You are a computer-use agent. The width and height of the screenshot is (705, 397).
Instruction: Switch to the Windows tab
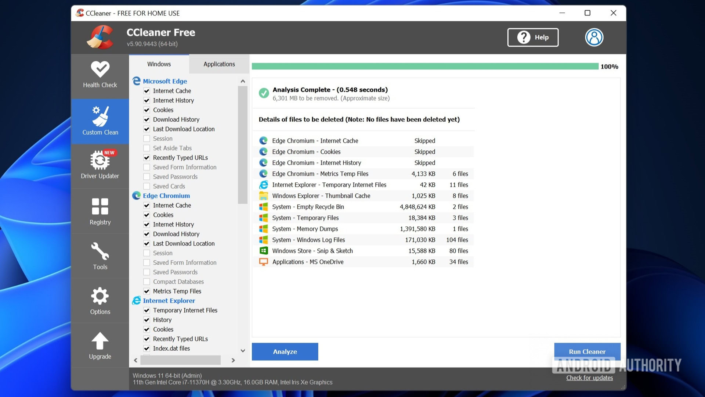(x=159, y=64)
